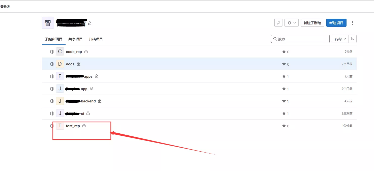
Task: Click the 新建项目 button
Action: (x=336, y=23)
